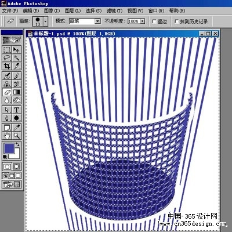Select the Rectangular Marquee tool

[x=7, y=50]
